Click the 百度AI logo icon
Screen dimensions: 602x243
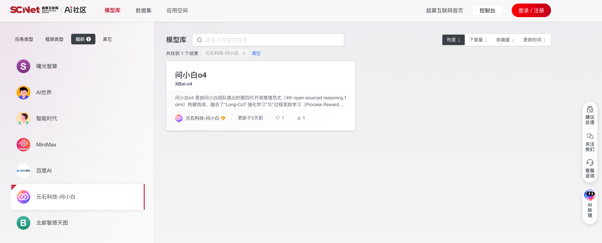[23, 171]
